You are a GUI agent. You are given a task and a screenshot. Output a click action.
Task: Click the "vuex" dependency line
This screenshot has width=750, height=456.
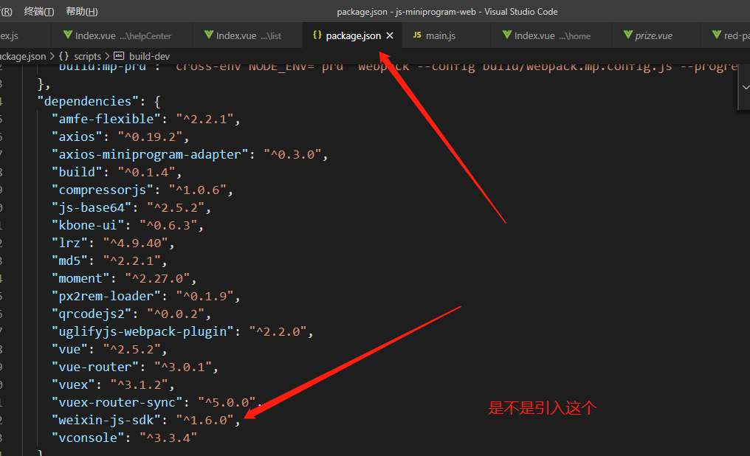click(x=114, y=384)
